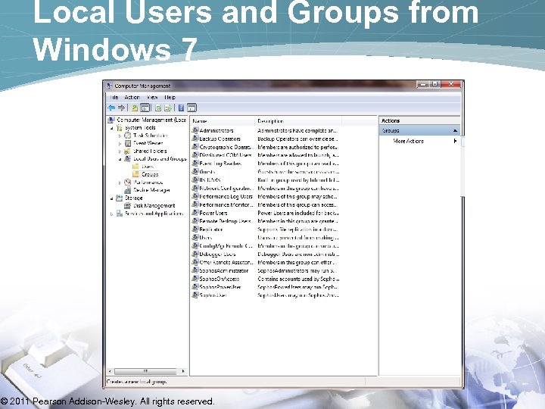
Task: Toggle Show/Hide Action Pane toolbar icon
Action: point(192,108)
